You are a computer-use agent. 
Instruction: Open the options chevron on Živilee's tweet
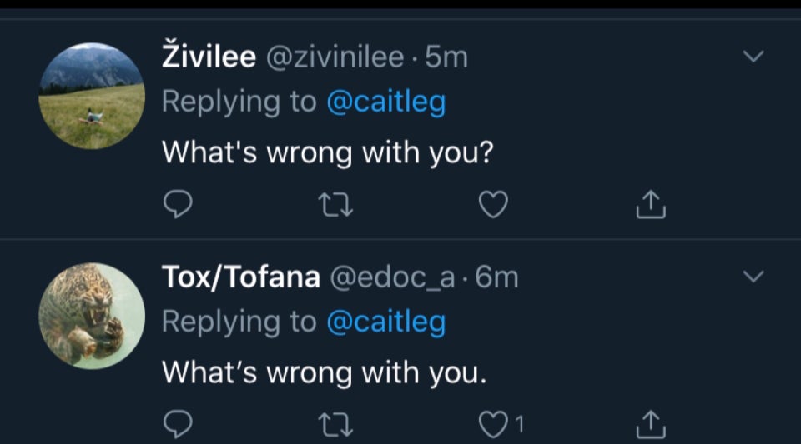753,57
